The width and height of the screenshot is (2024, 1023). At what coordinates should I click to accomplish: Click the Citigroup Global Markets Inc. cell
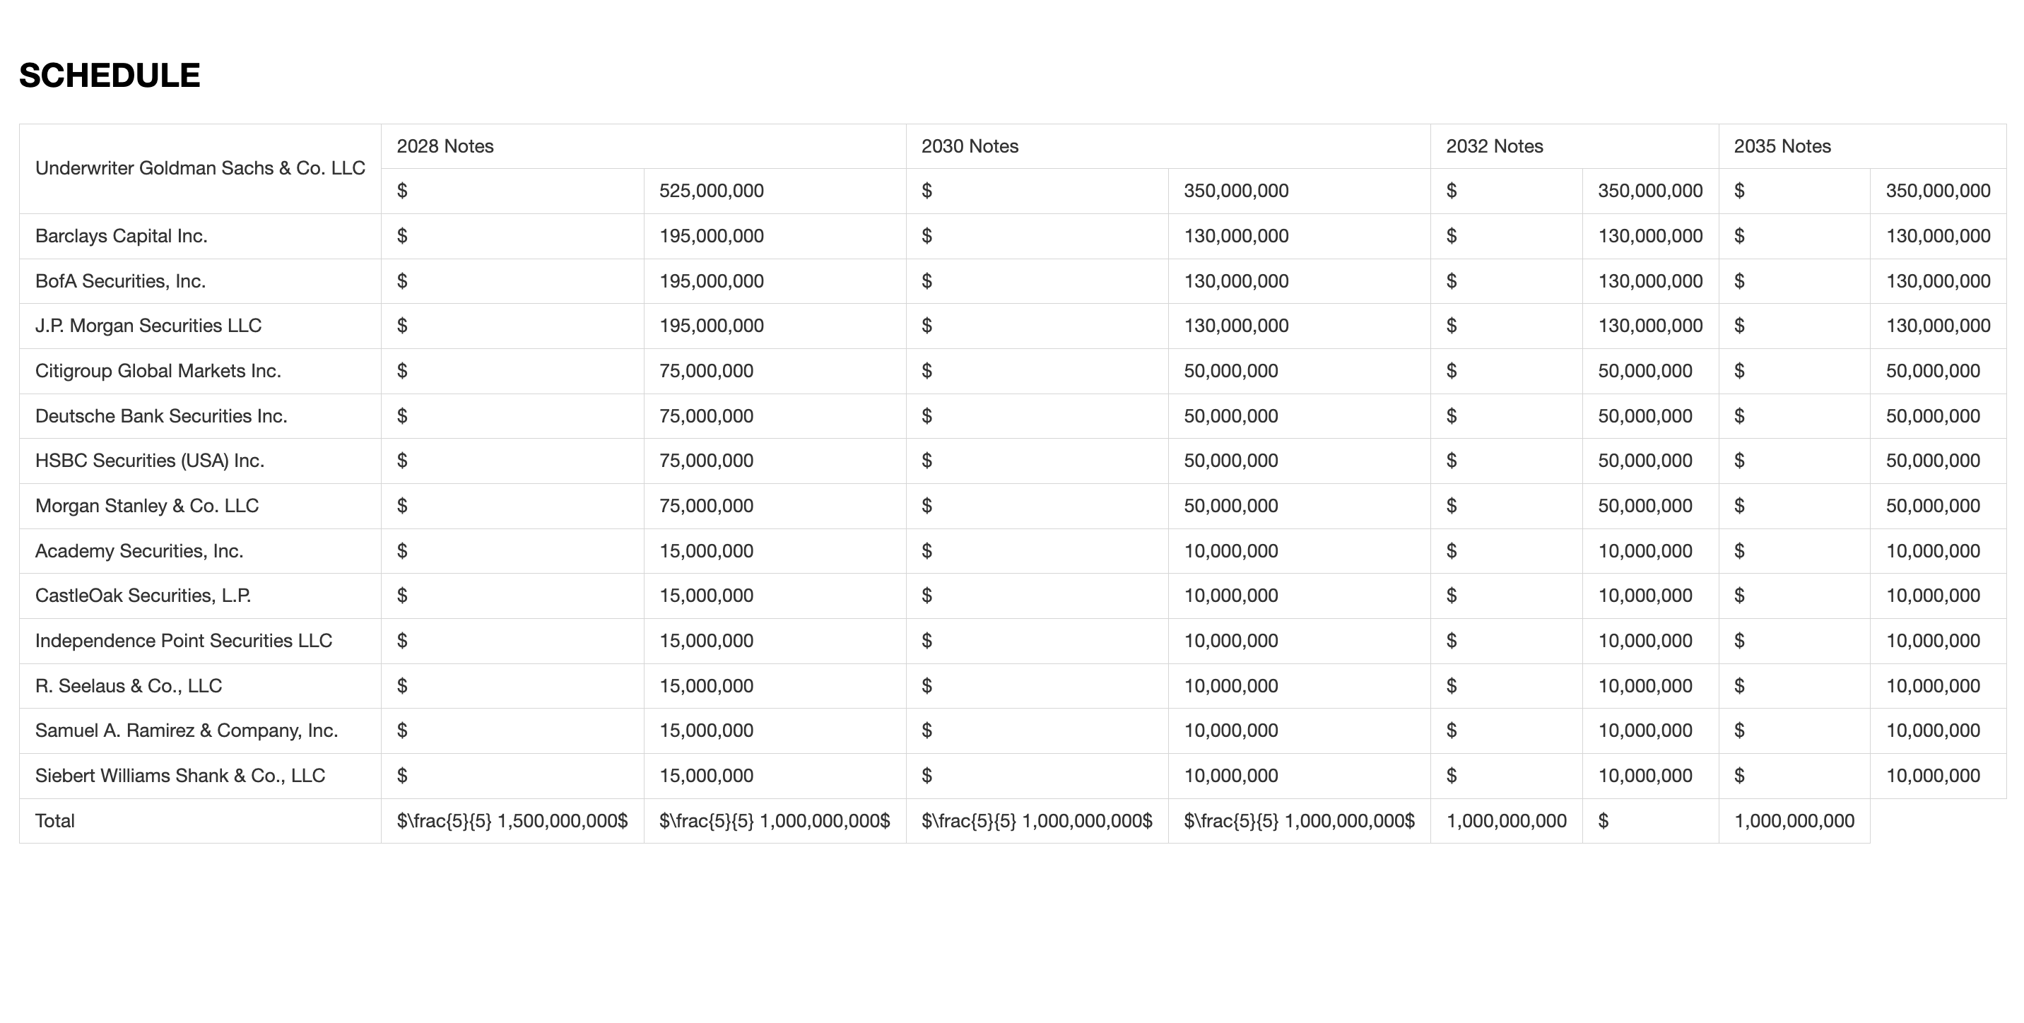tap(158, 371)
